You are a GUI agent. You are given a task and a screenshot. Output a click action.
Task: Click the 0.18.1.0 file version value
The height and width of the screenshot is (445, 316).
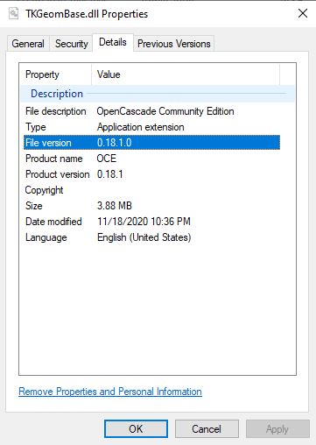[x=115, y=143]
